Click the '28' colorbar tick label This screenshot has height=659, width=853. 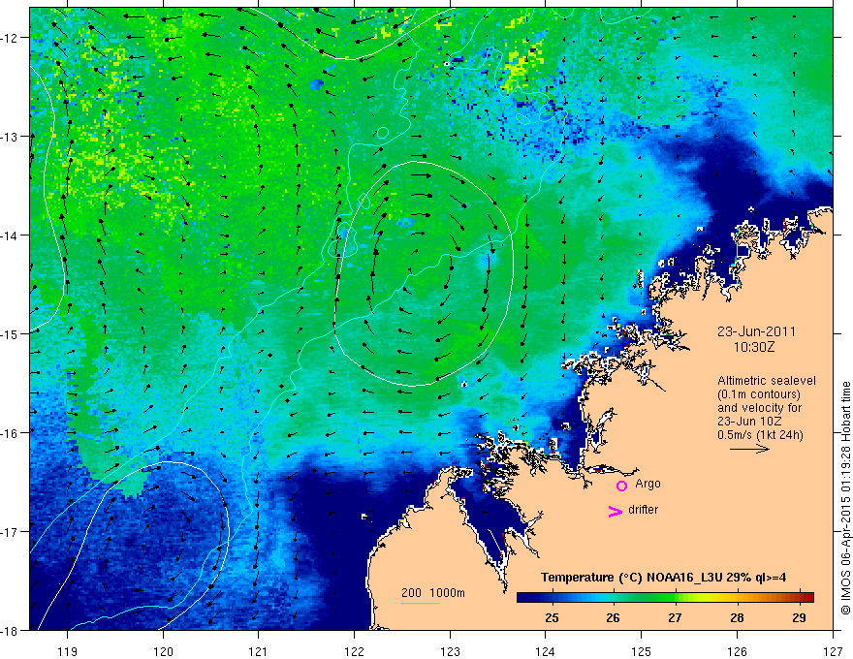[737, 618]
